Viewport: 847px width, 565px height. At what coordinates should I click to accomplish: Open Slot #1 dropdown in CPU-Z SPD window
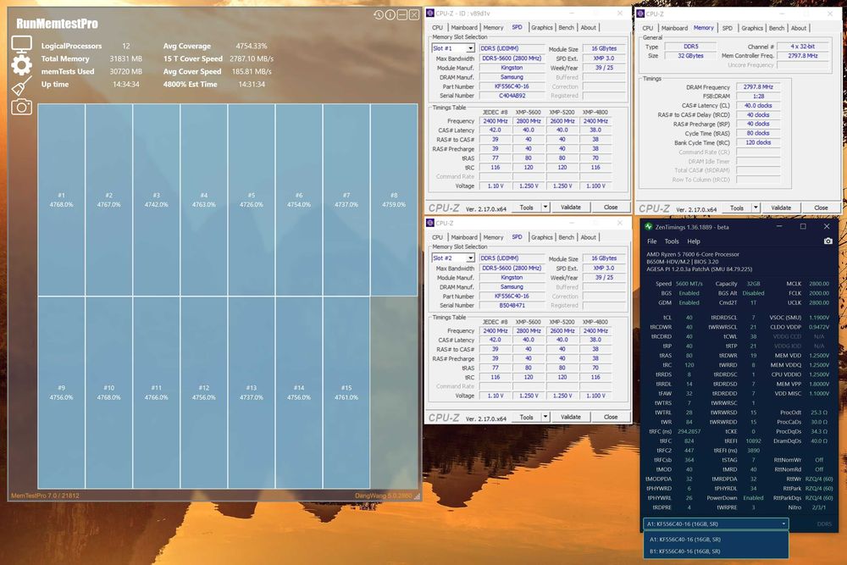(x=470, y=48)
